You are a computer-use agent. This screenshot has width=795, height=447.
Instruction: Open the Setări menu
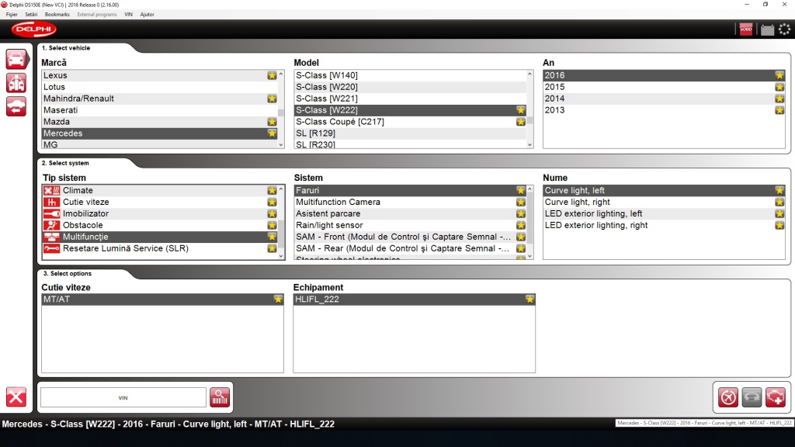coord(31,14)
